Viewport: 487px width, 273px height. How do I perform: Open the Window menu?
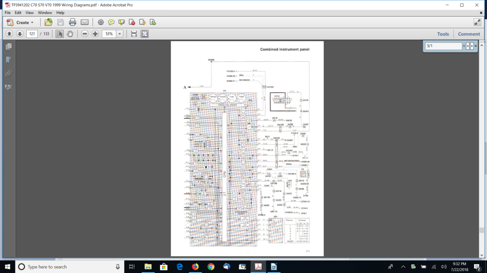click(45, 13)
